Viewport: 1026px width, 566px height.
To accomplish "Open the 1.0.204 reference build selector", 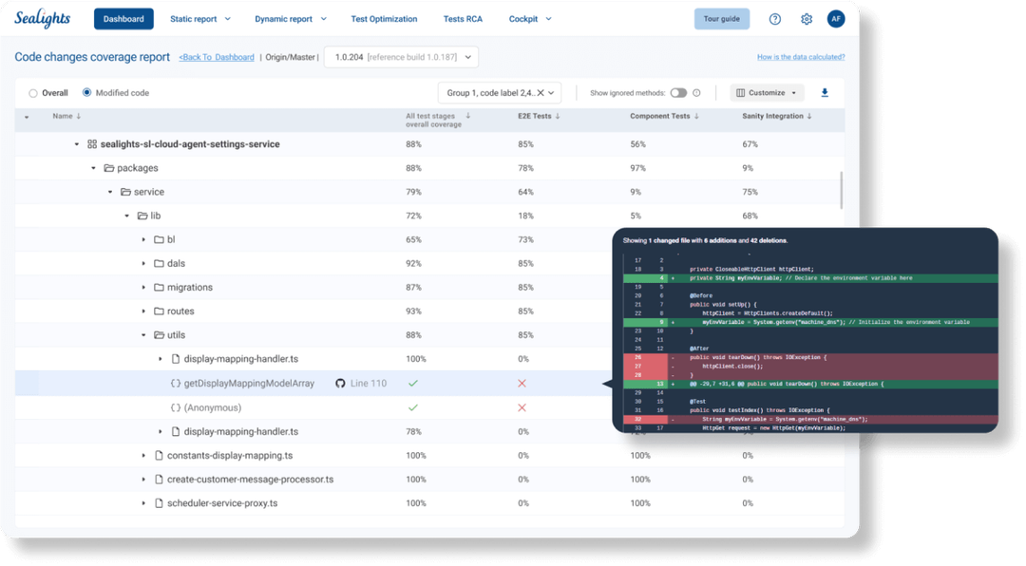I will [400, 57].
